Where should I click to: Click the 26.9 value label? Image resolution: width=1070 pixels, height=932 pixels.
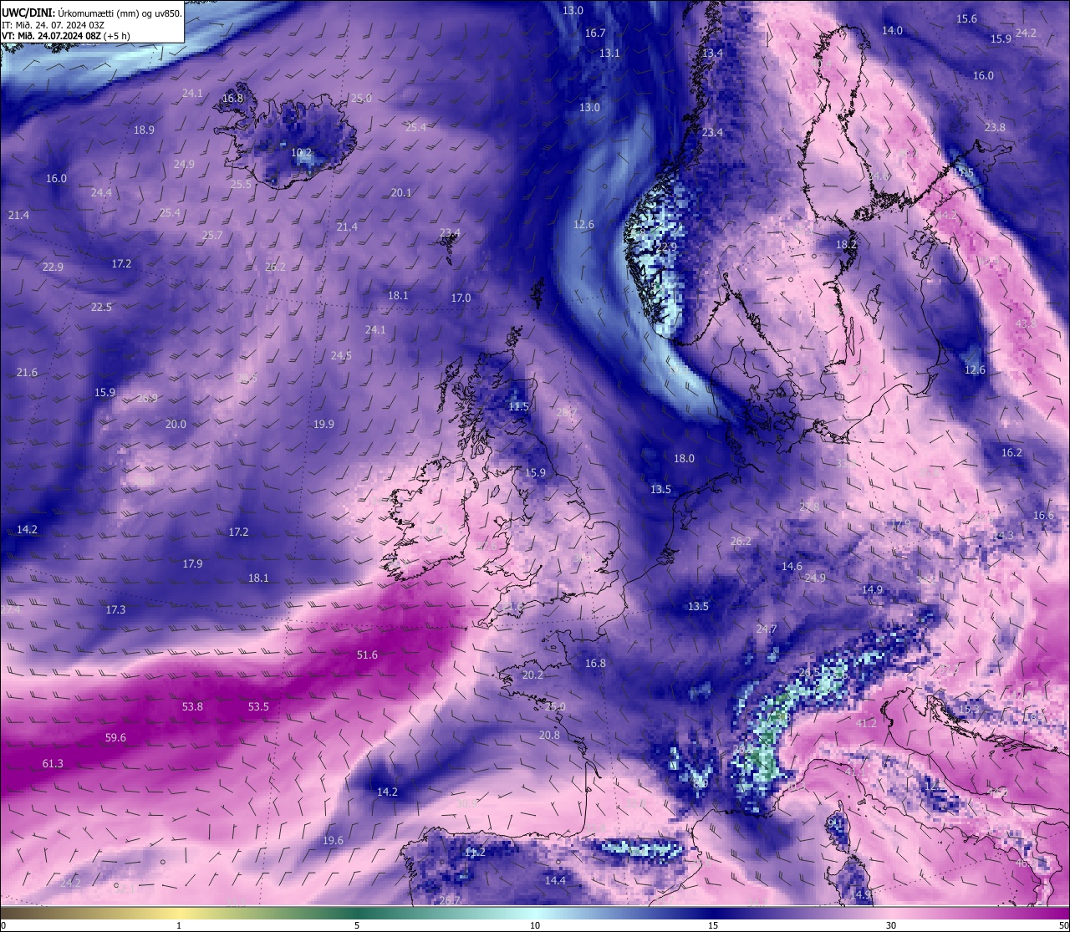(147, 398)
